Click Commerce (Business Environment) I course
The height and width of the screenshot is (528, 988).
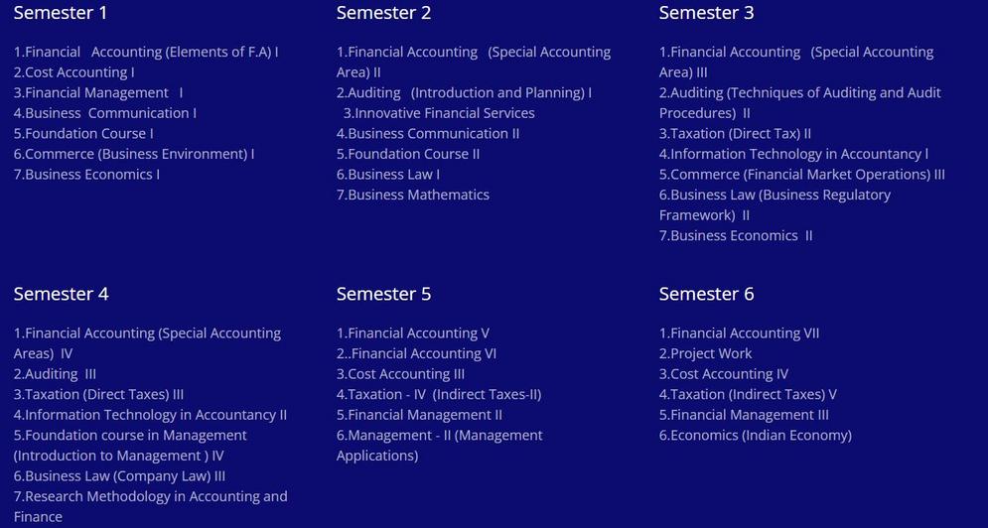pyautogui.click(x=134, y=154)
